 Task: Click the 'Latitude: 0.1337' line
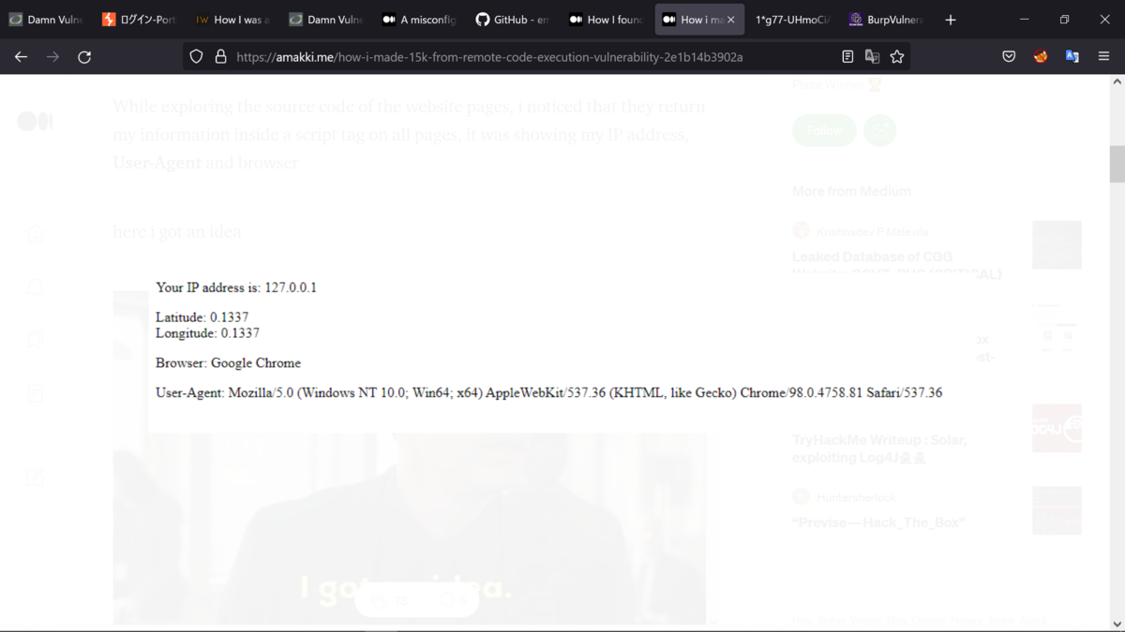click(202, 317)
